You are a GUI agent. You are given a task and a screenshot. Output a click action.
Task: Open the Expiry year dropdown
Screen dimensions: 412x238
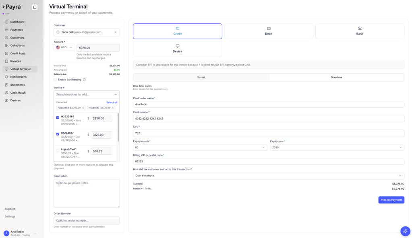pyautogui.click(x=337, y=148)
